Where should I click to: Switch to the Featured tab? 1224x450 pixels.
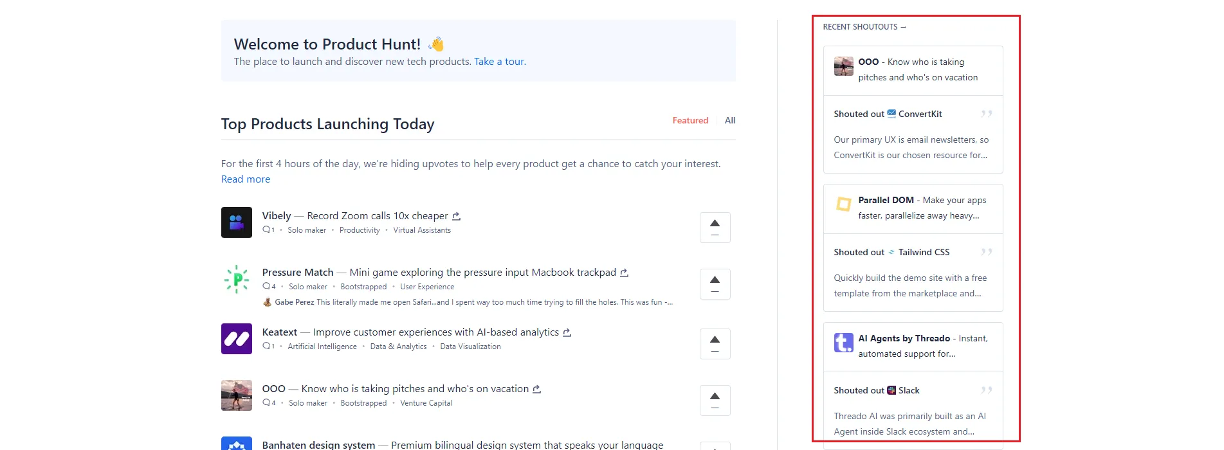click(x=690, y=121)
